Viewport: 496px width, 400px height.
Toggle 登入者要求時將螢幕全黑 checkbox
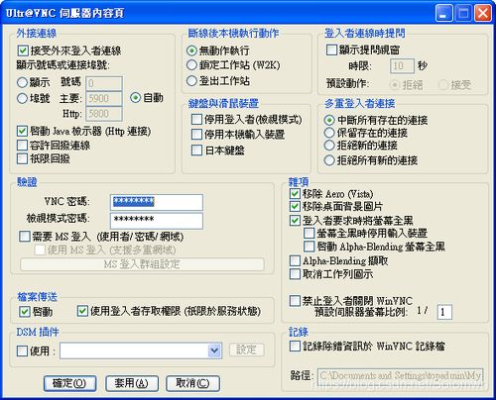click(295, 221)
